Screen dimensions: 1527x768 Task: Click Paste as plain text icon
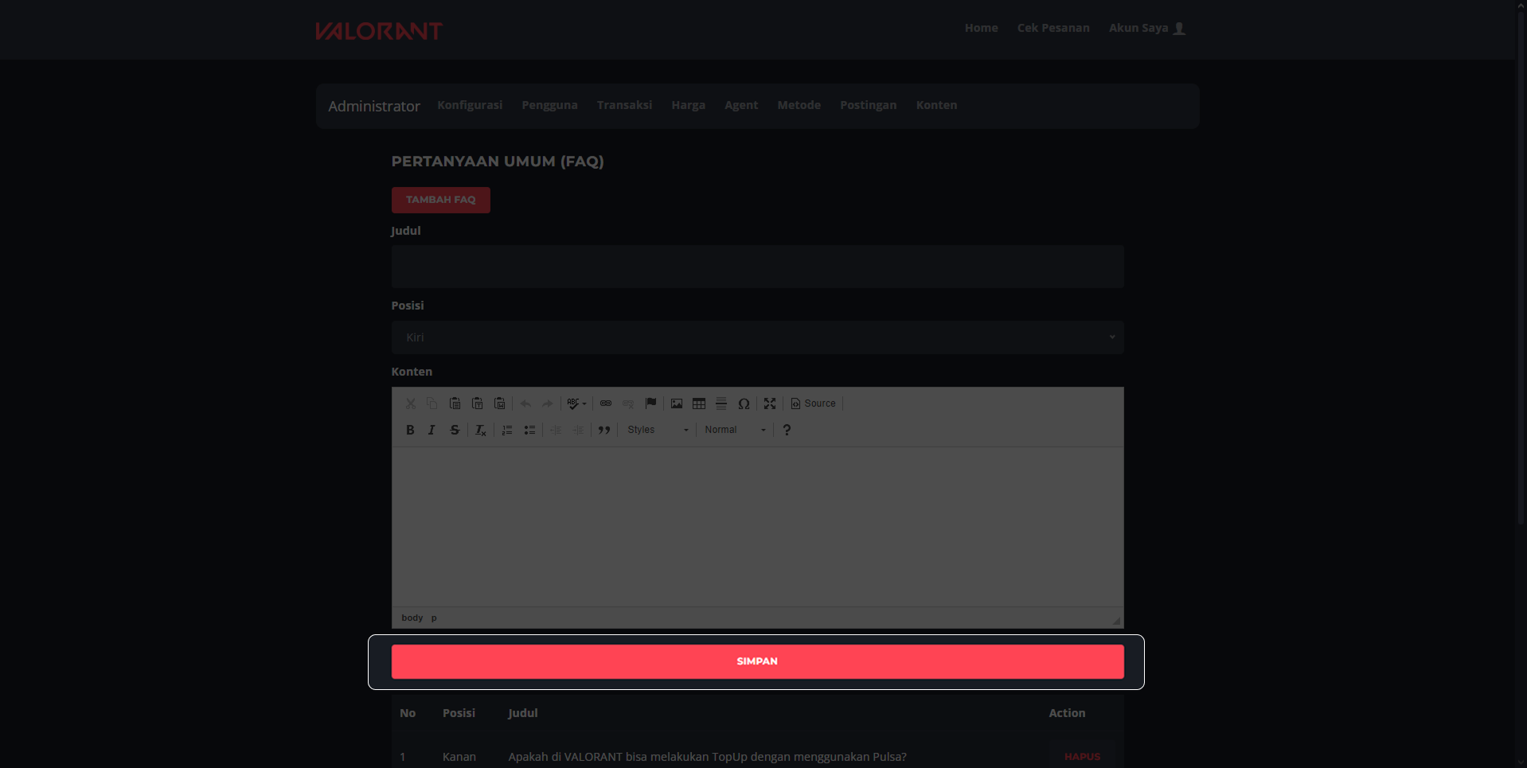[477, 403]
